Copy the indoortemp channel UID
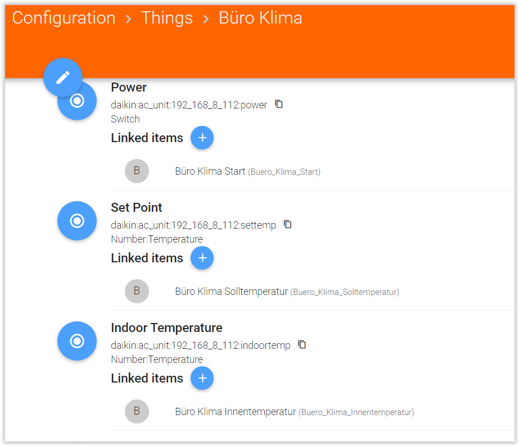 pyautogui.click(x=302, y=344)
